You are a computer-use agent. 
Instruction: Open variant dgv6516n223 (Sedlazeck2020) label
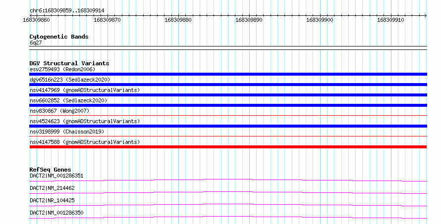70,80
